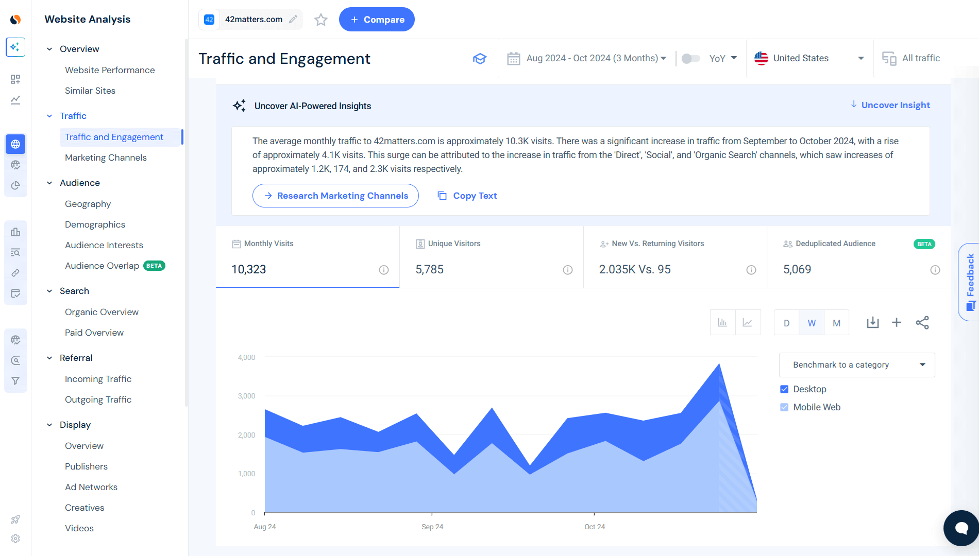Click the favorite star icon beside 42matters.com
The image size is (979, 556).
coord(321,20)
